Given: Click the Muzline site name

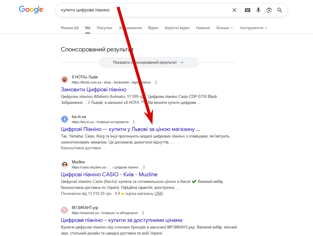Looking at the screenshot, I should coord(78,162).
